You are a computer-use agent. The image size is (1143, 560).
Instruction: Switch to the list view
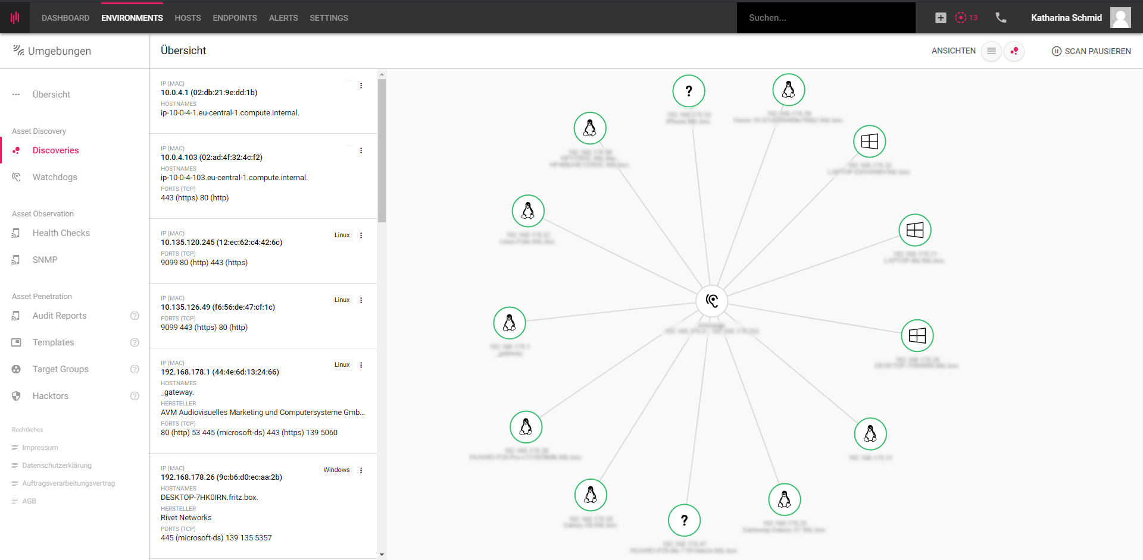coord(991,51)
